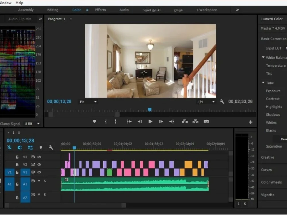Switch to Effects workspace
Screen dimensions: 287x215
tap(100, 10)
